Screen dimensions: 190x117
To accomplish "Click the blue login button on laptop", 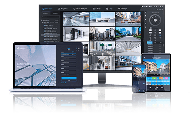I will 69,78.
